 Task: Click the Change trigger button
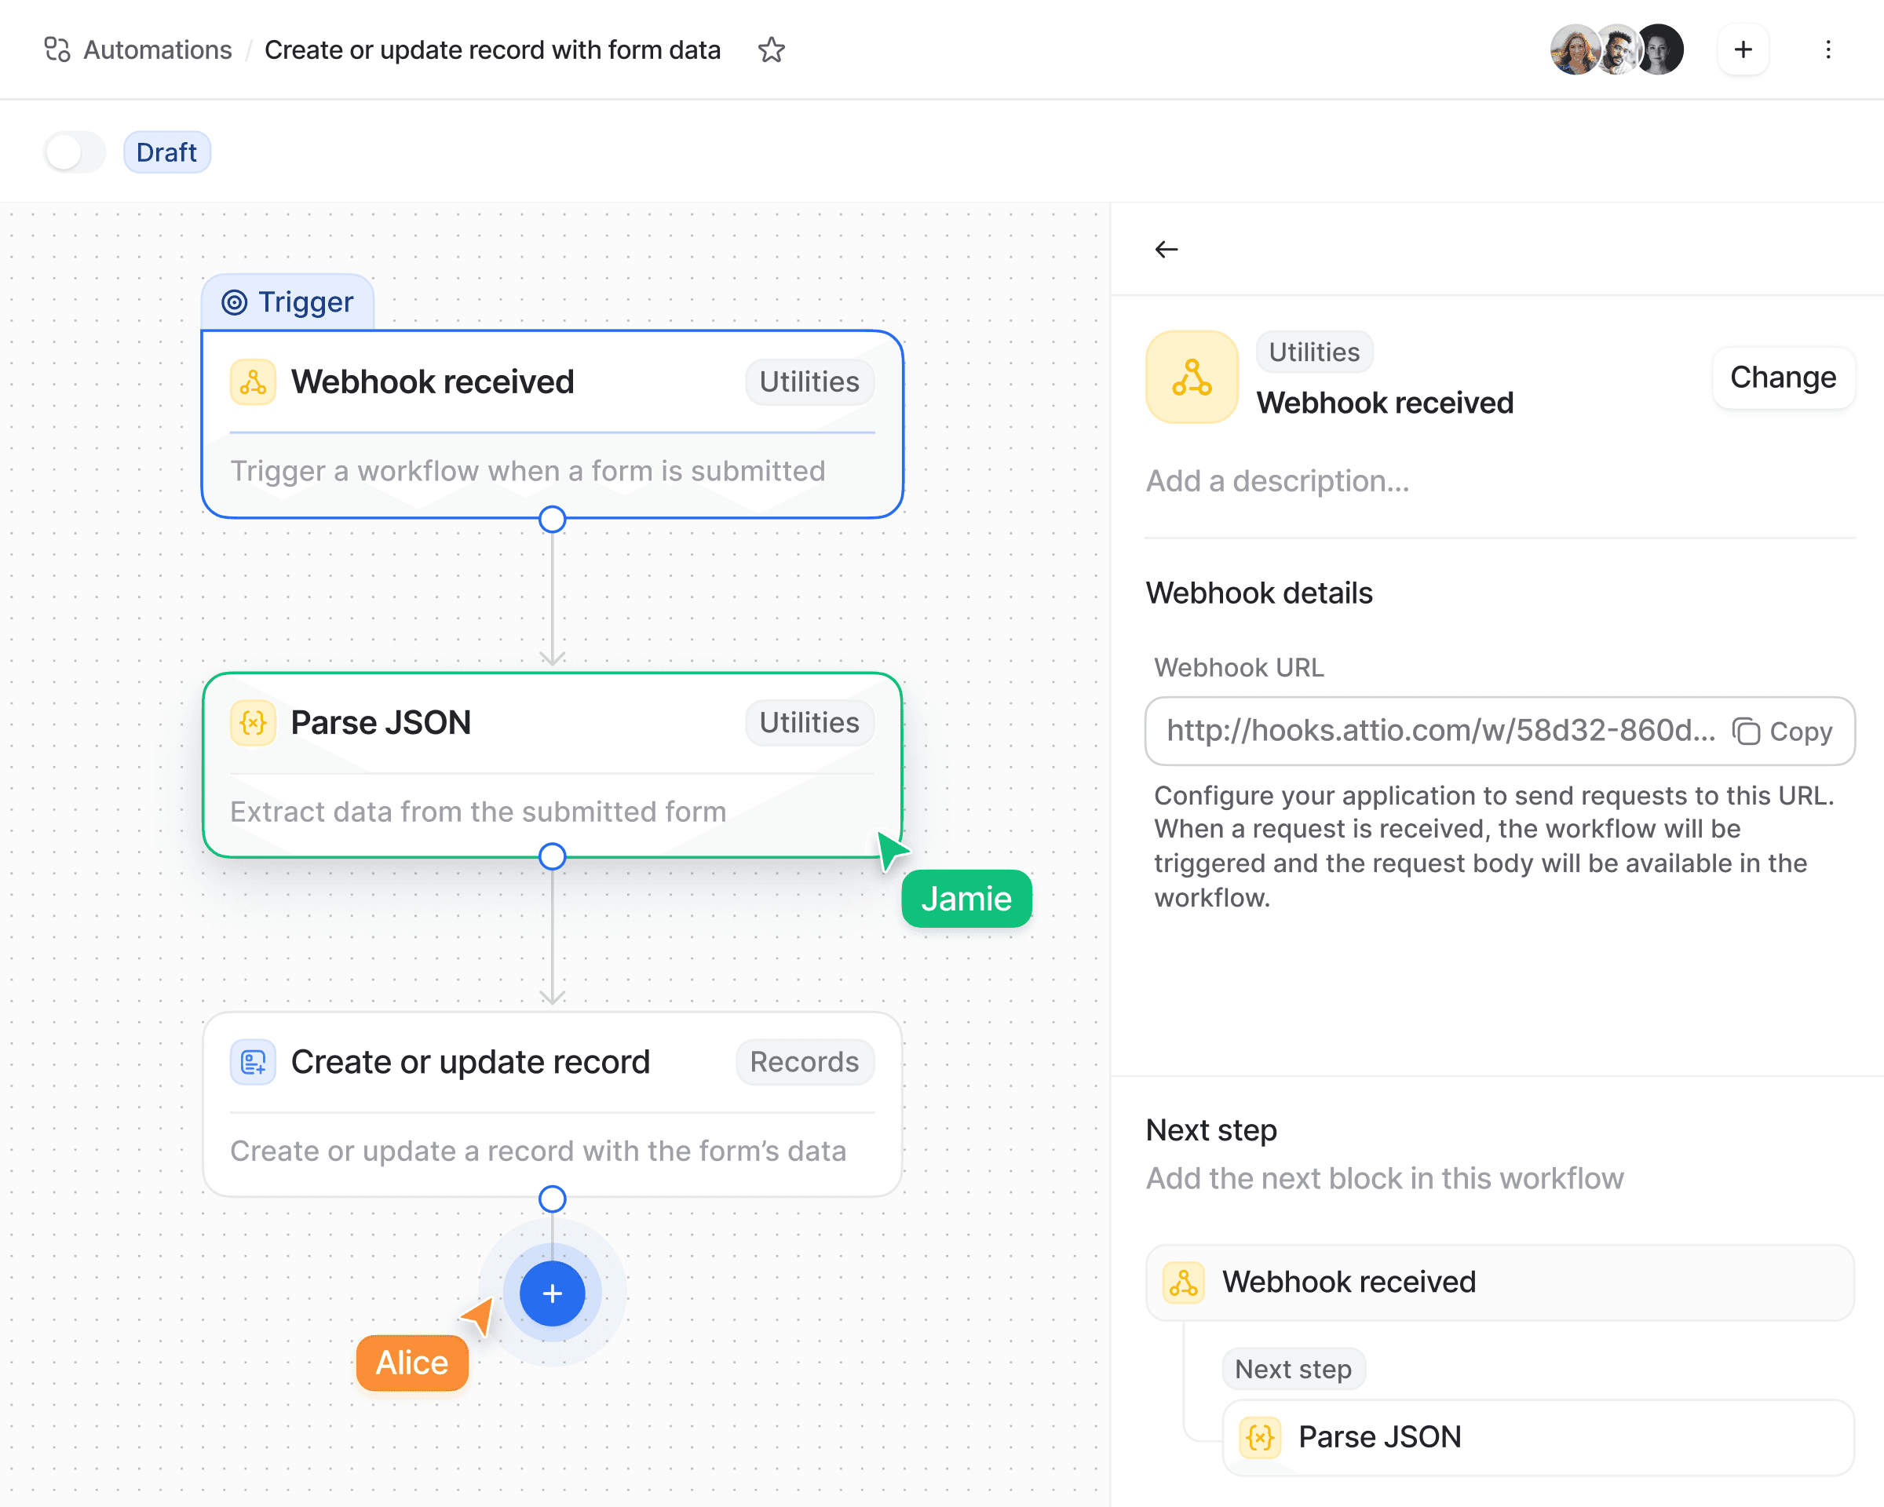1784,378
